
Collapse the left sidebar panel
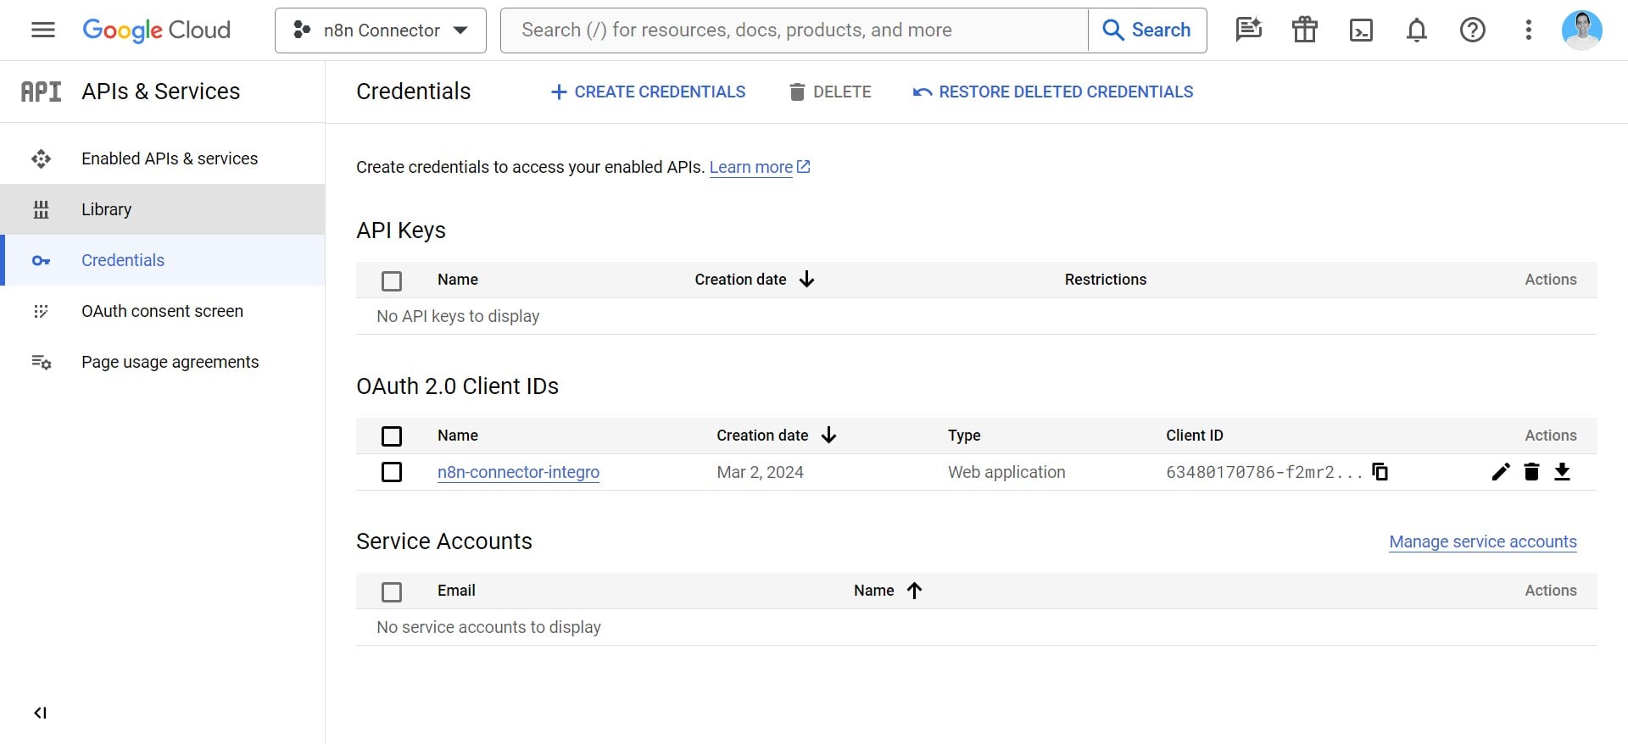click(x=40, y=713)
